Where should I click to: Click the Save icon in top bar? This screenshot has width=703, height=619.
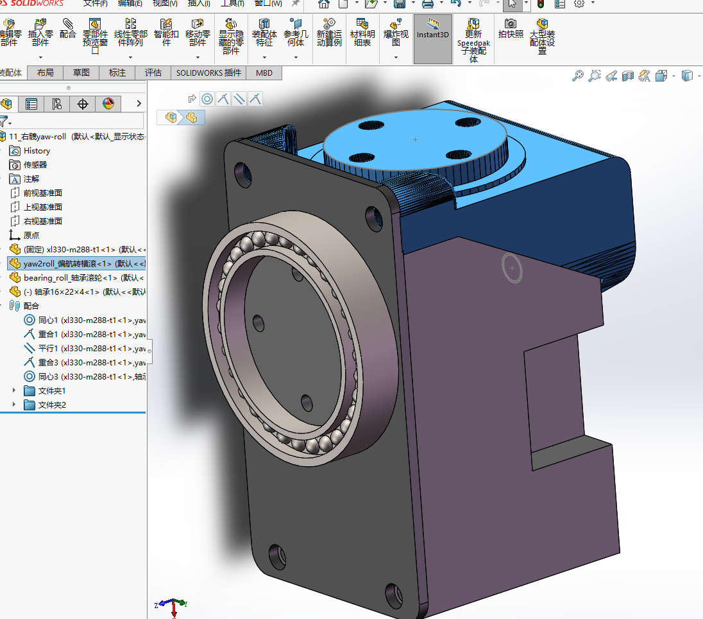click(x=400, y=4)
